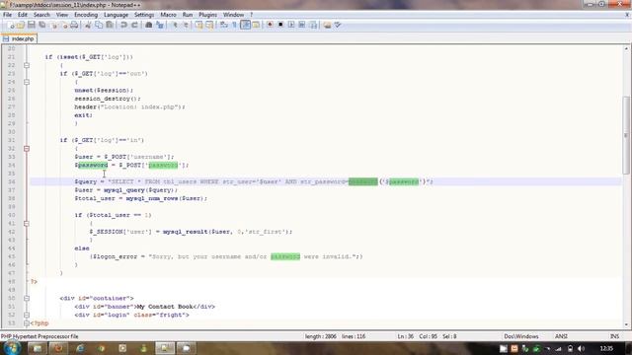
Task: Click the 'My Contact Book' banner text
Action: (x=165, y=307)
